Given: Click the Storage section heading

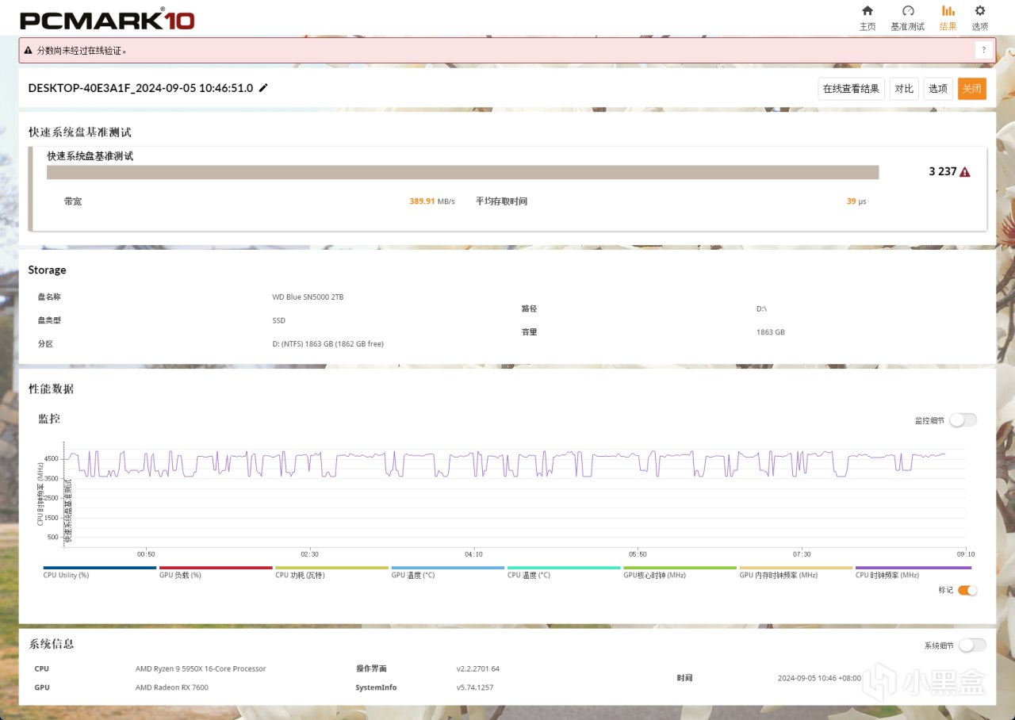Looking at the screenshot, I should (47, 270).
